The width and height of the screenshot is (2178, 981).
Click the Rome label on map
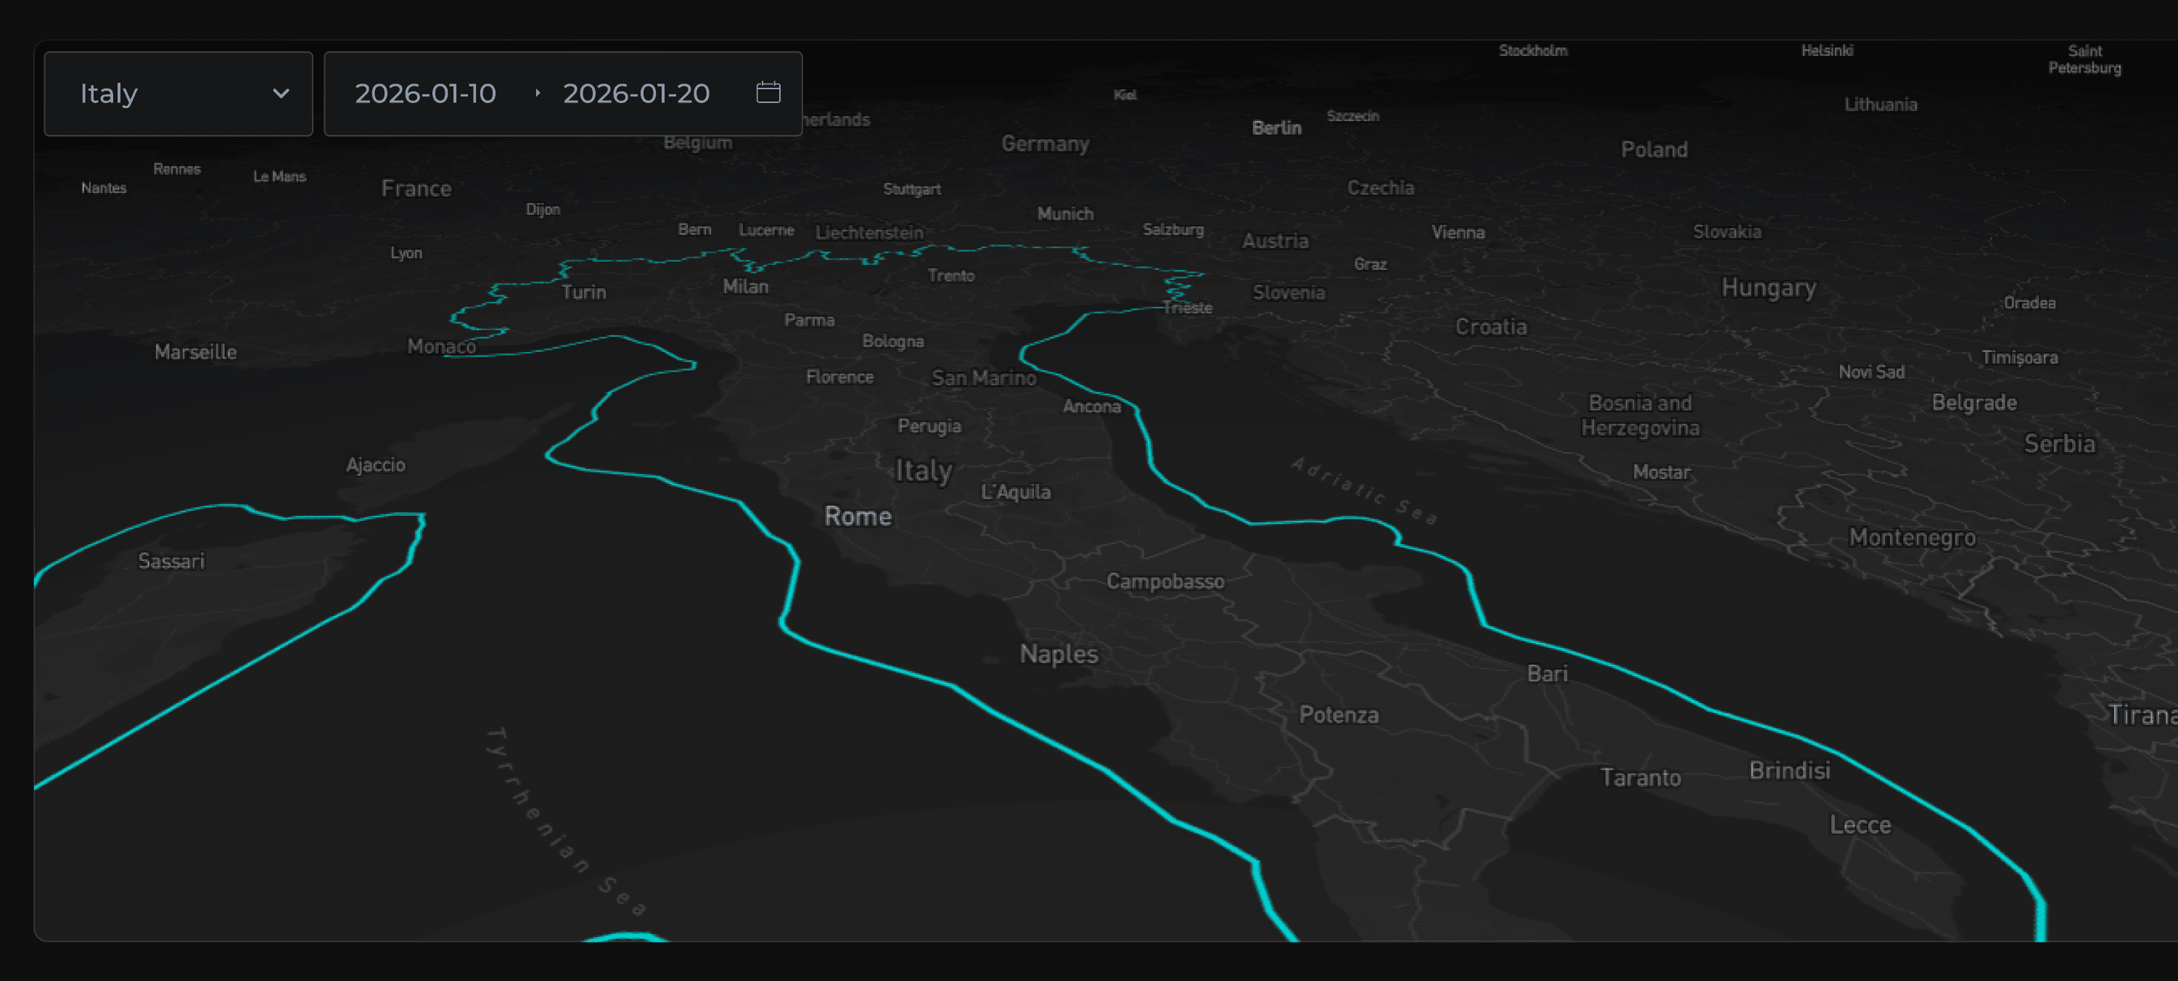858,516
